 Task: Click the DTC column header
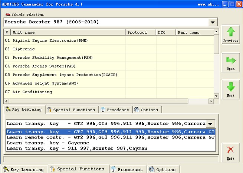[x=166, y=32]
